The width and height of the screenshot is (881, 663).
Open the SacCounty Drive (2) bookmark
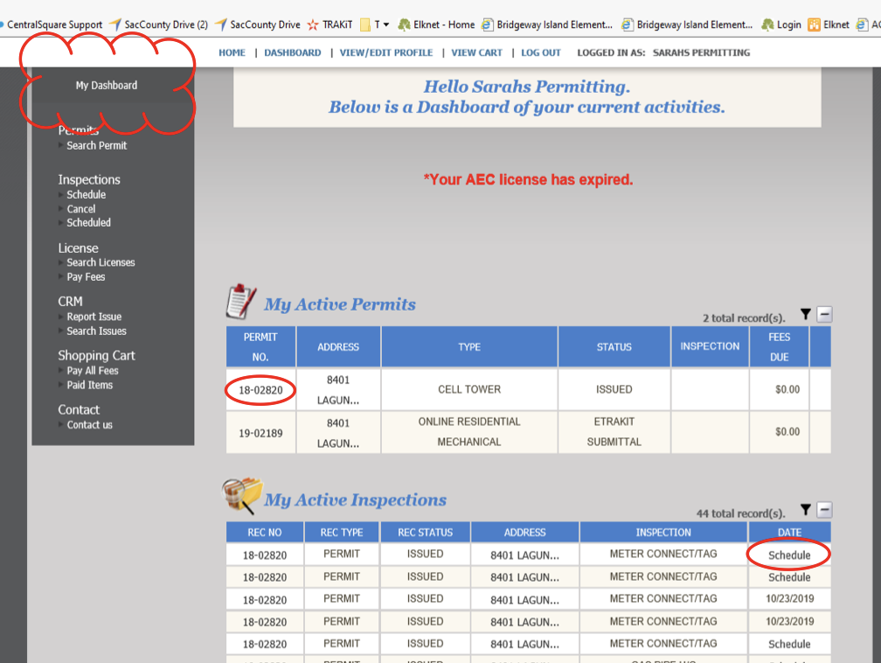click(159, 24)
